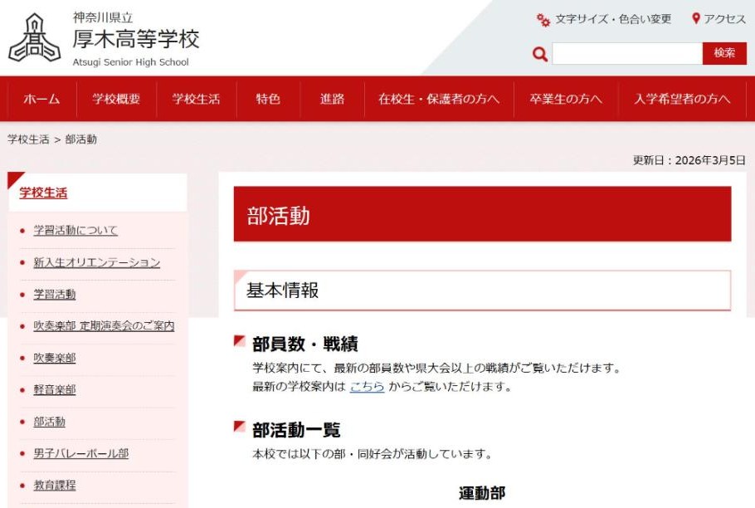Open 吹奏楽部 定期演奏会のご案内 sidebar link

tap(104, 326)
